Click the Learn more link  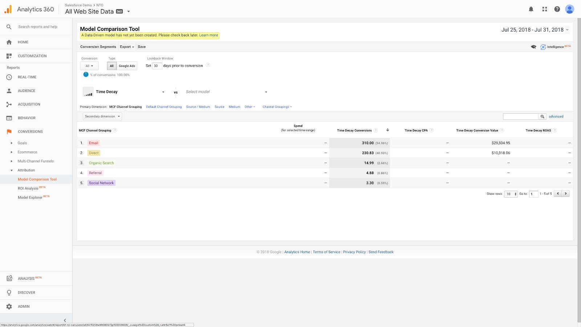208,35
